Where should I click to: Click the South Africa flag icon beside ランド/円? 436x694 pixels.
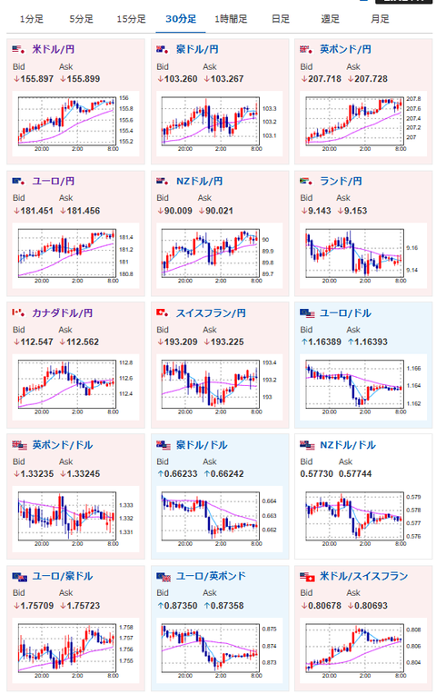tap(306, 181)
